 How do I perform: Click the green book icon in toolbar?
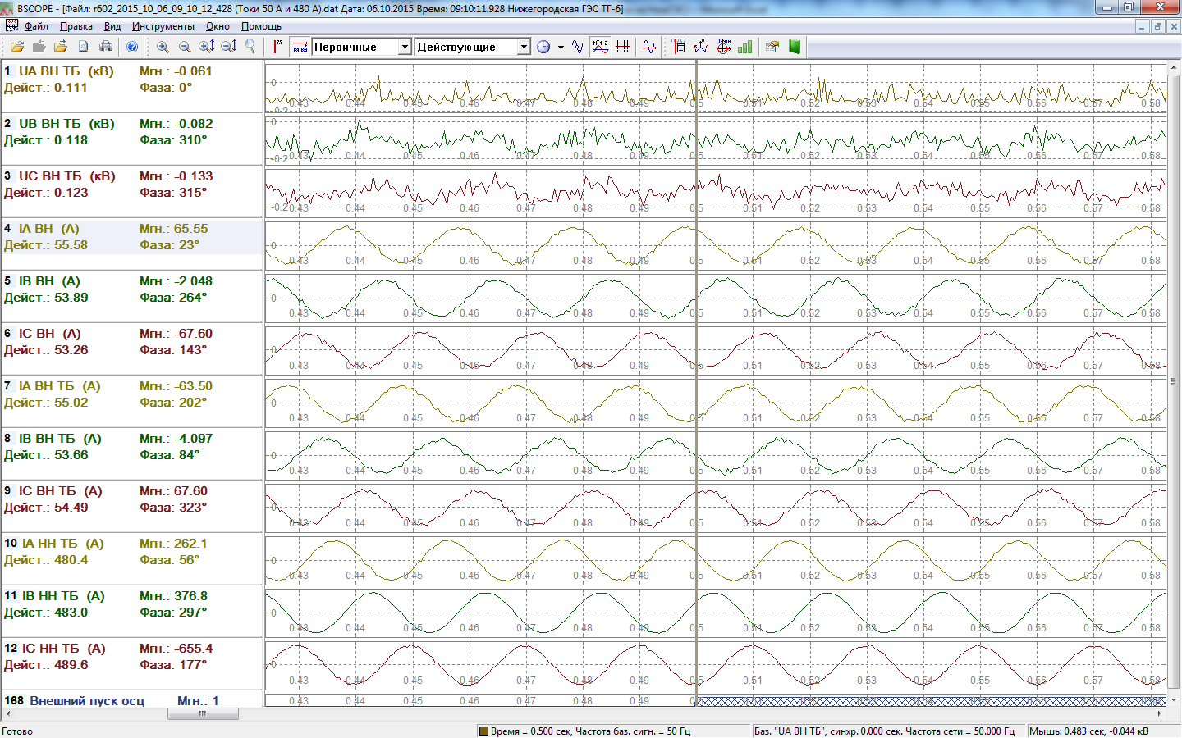[x=794, y=47]
